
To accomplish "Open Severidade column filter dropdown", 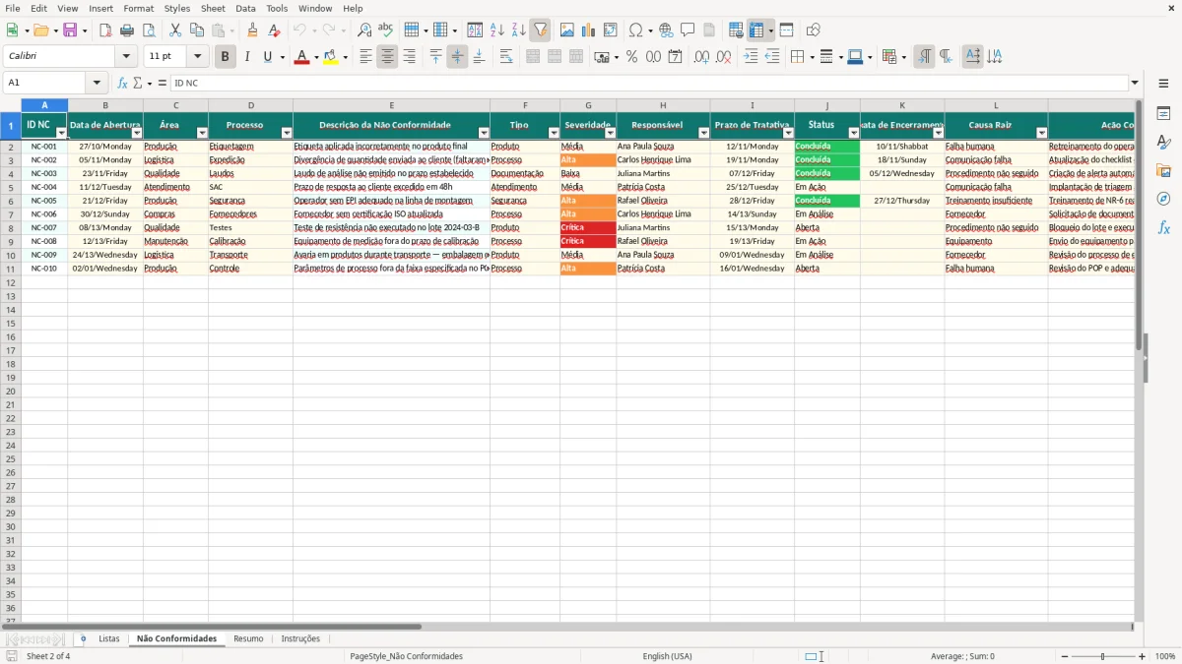I will 610,133.
